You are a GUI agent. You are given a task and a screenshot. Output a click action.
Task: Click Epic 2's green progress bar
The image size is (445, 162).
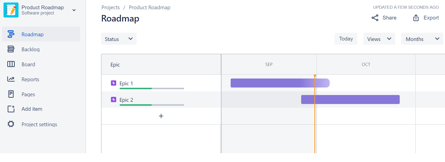136,105
